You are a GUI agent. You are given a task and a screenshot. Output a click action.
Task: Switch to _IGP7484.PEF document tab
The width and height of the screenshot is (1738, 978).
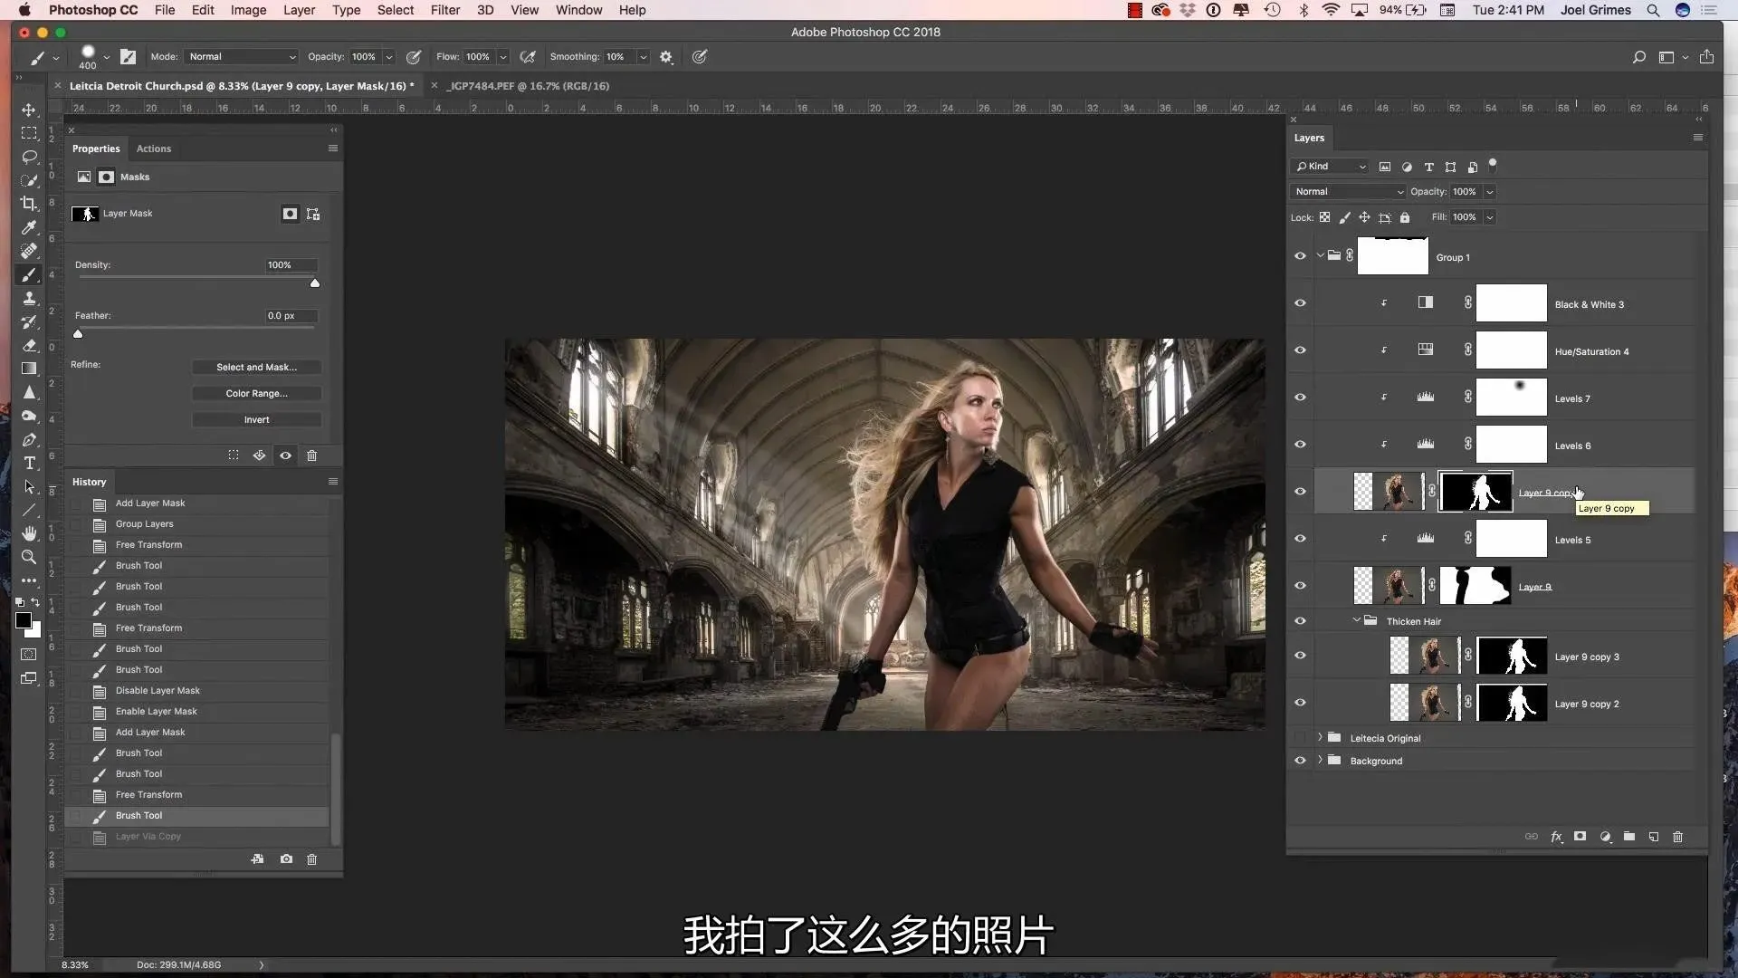[529, 86]
